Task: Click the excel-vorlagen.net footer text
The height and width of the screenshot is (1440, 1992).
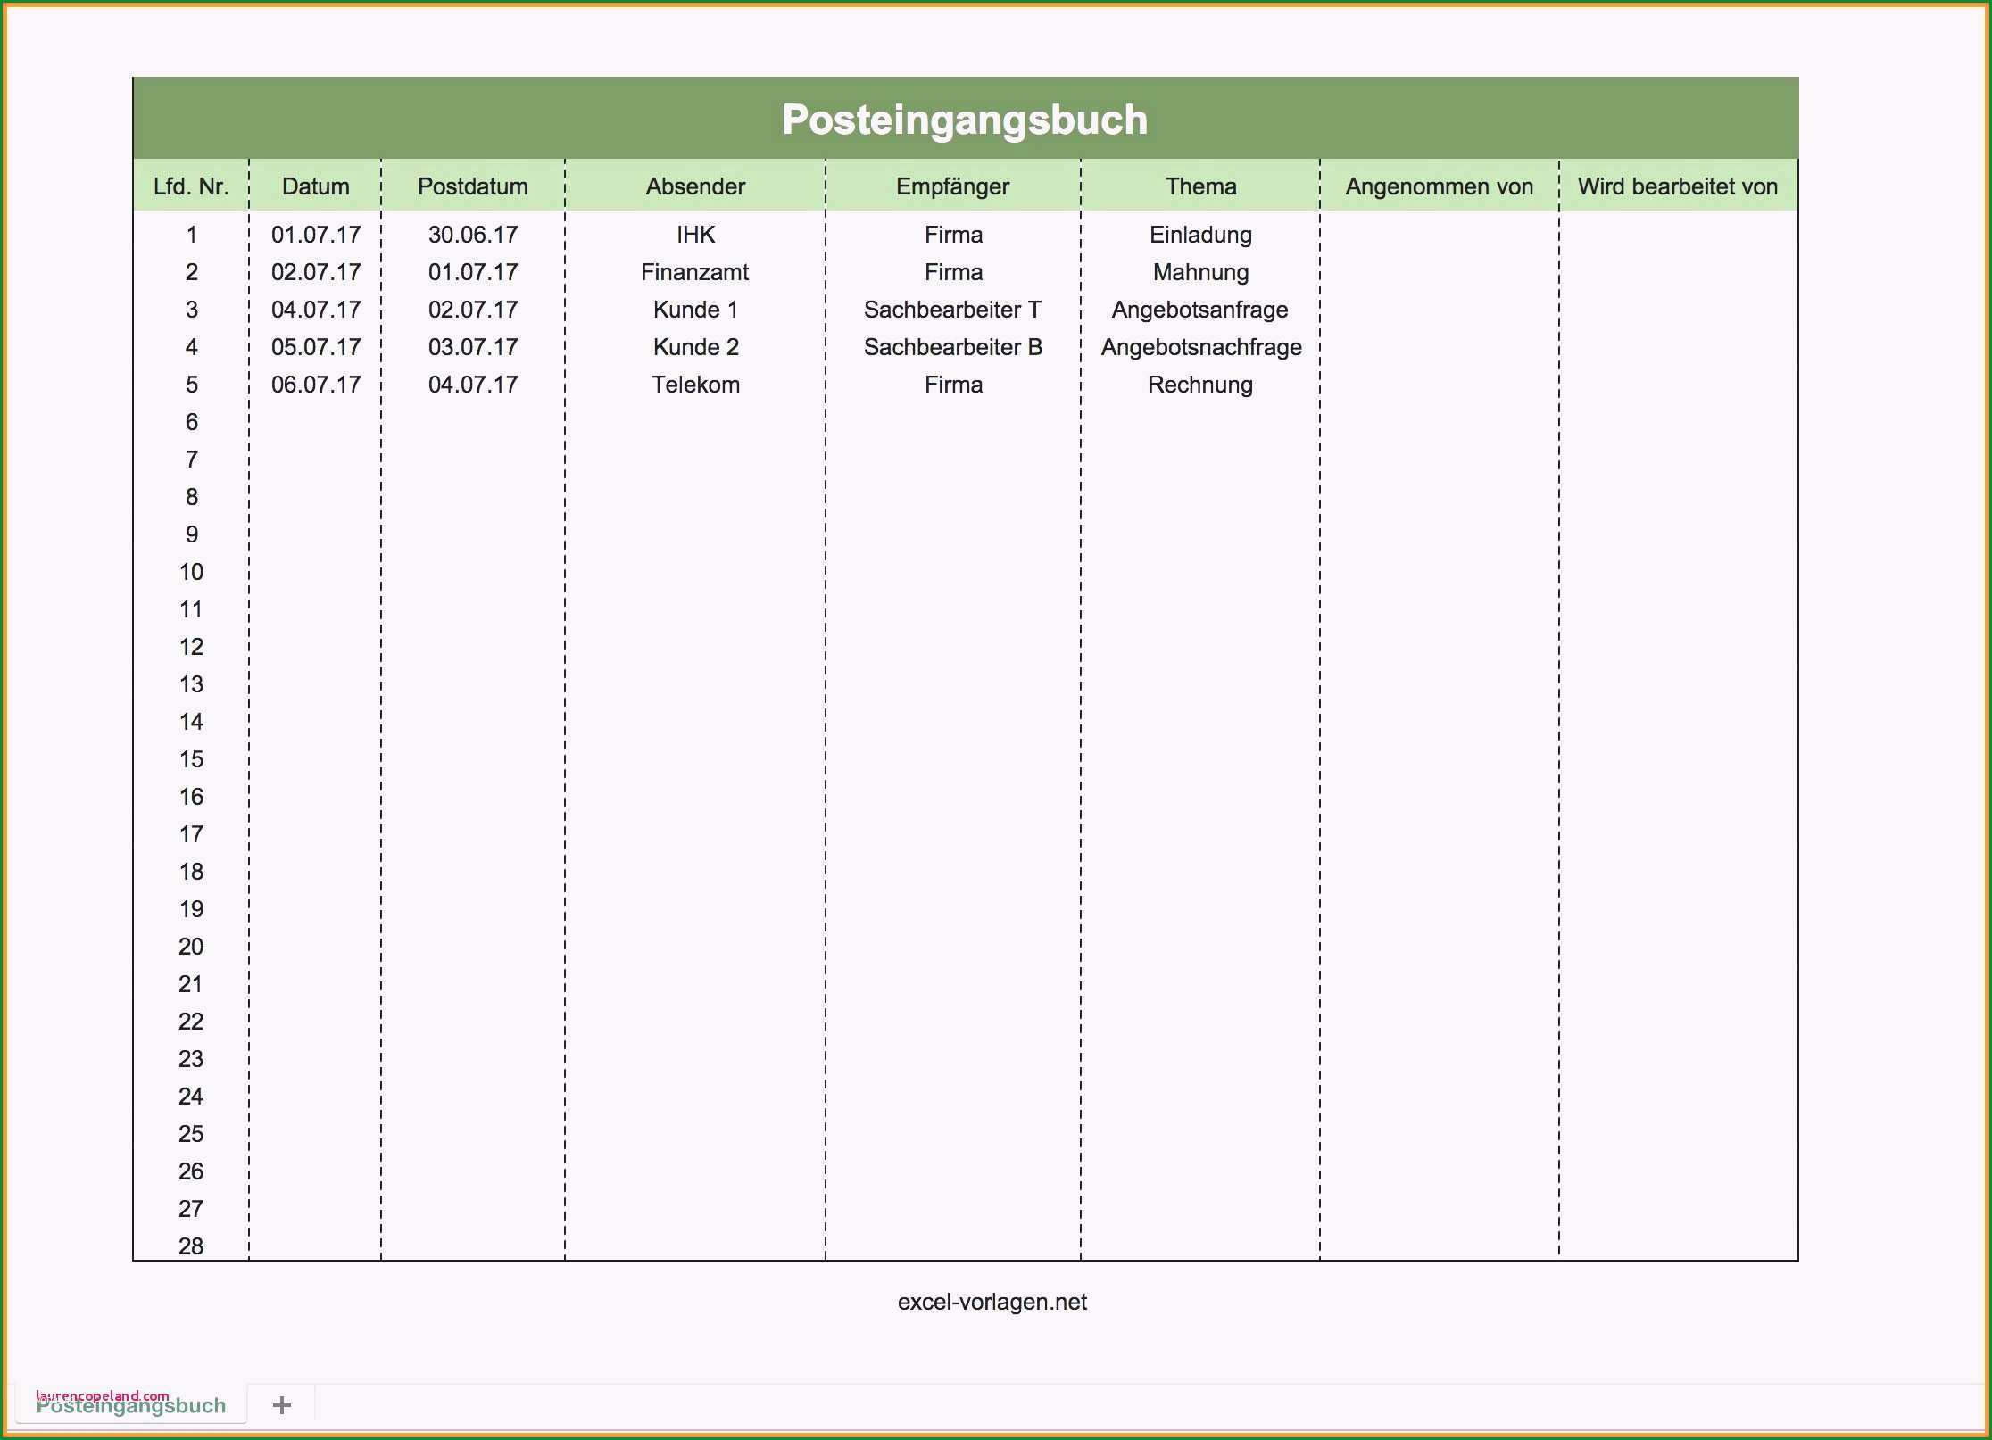Action: (x=992, y=1302)
